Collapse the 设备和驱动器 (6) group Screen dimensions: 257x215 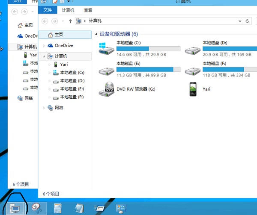96,34
